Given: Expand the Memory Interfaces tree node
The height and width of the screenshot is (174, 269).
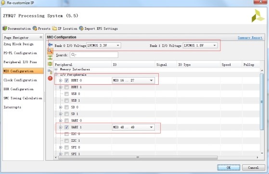Looking at the screenshot, I should coord(56,69).
